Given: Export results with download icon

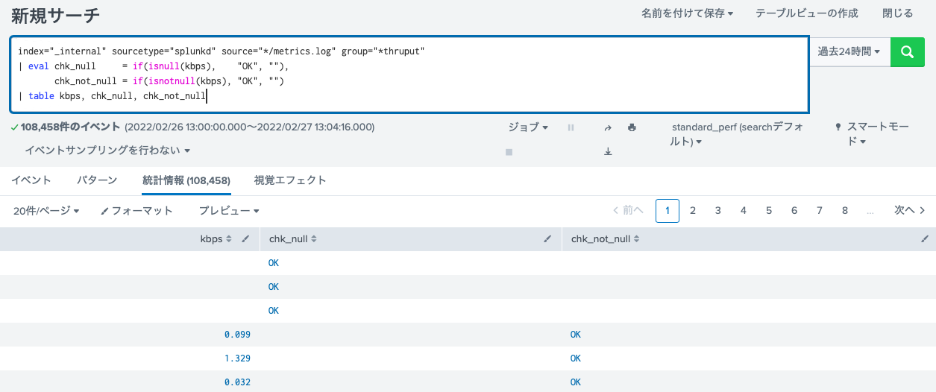Looking at the screenshot, I should pyautogui.click(x=608, y=151).
